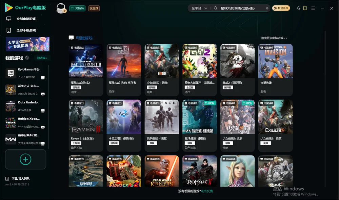Click the green plus add-game button

point(25,159)
